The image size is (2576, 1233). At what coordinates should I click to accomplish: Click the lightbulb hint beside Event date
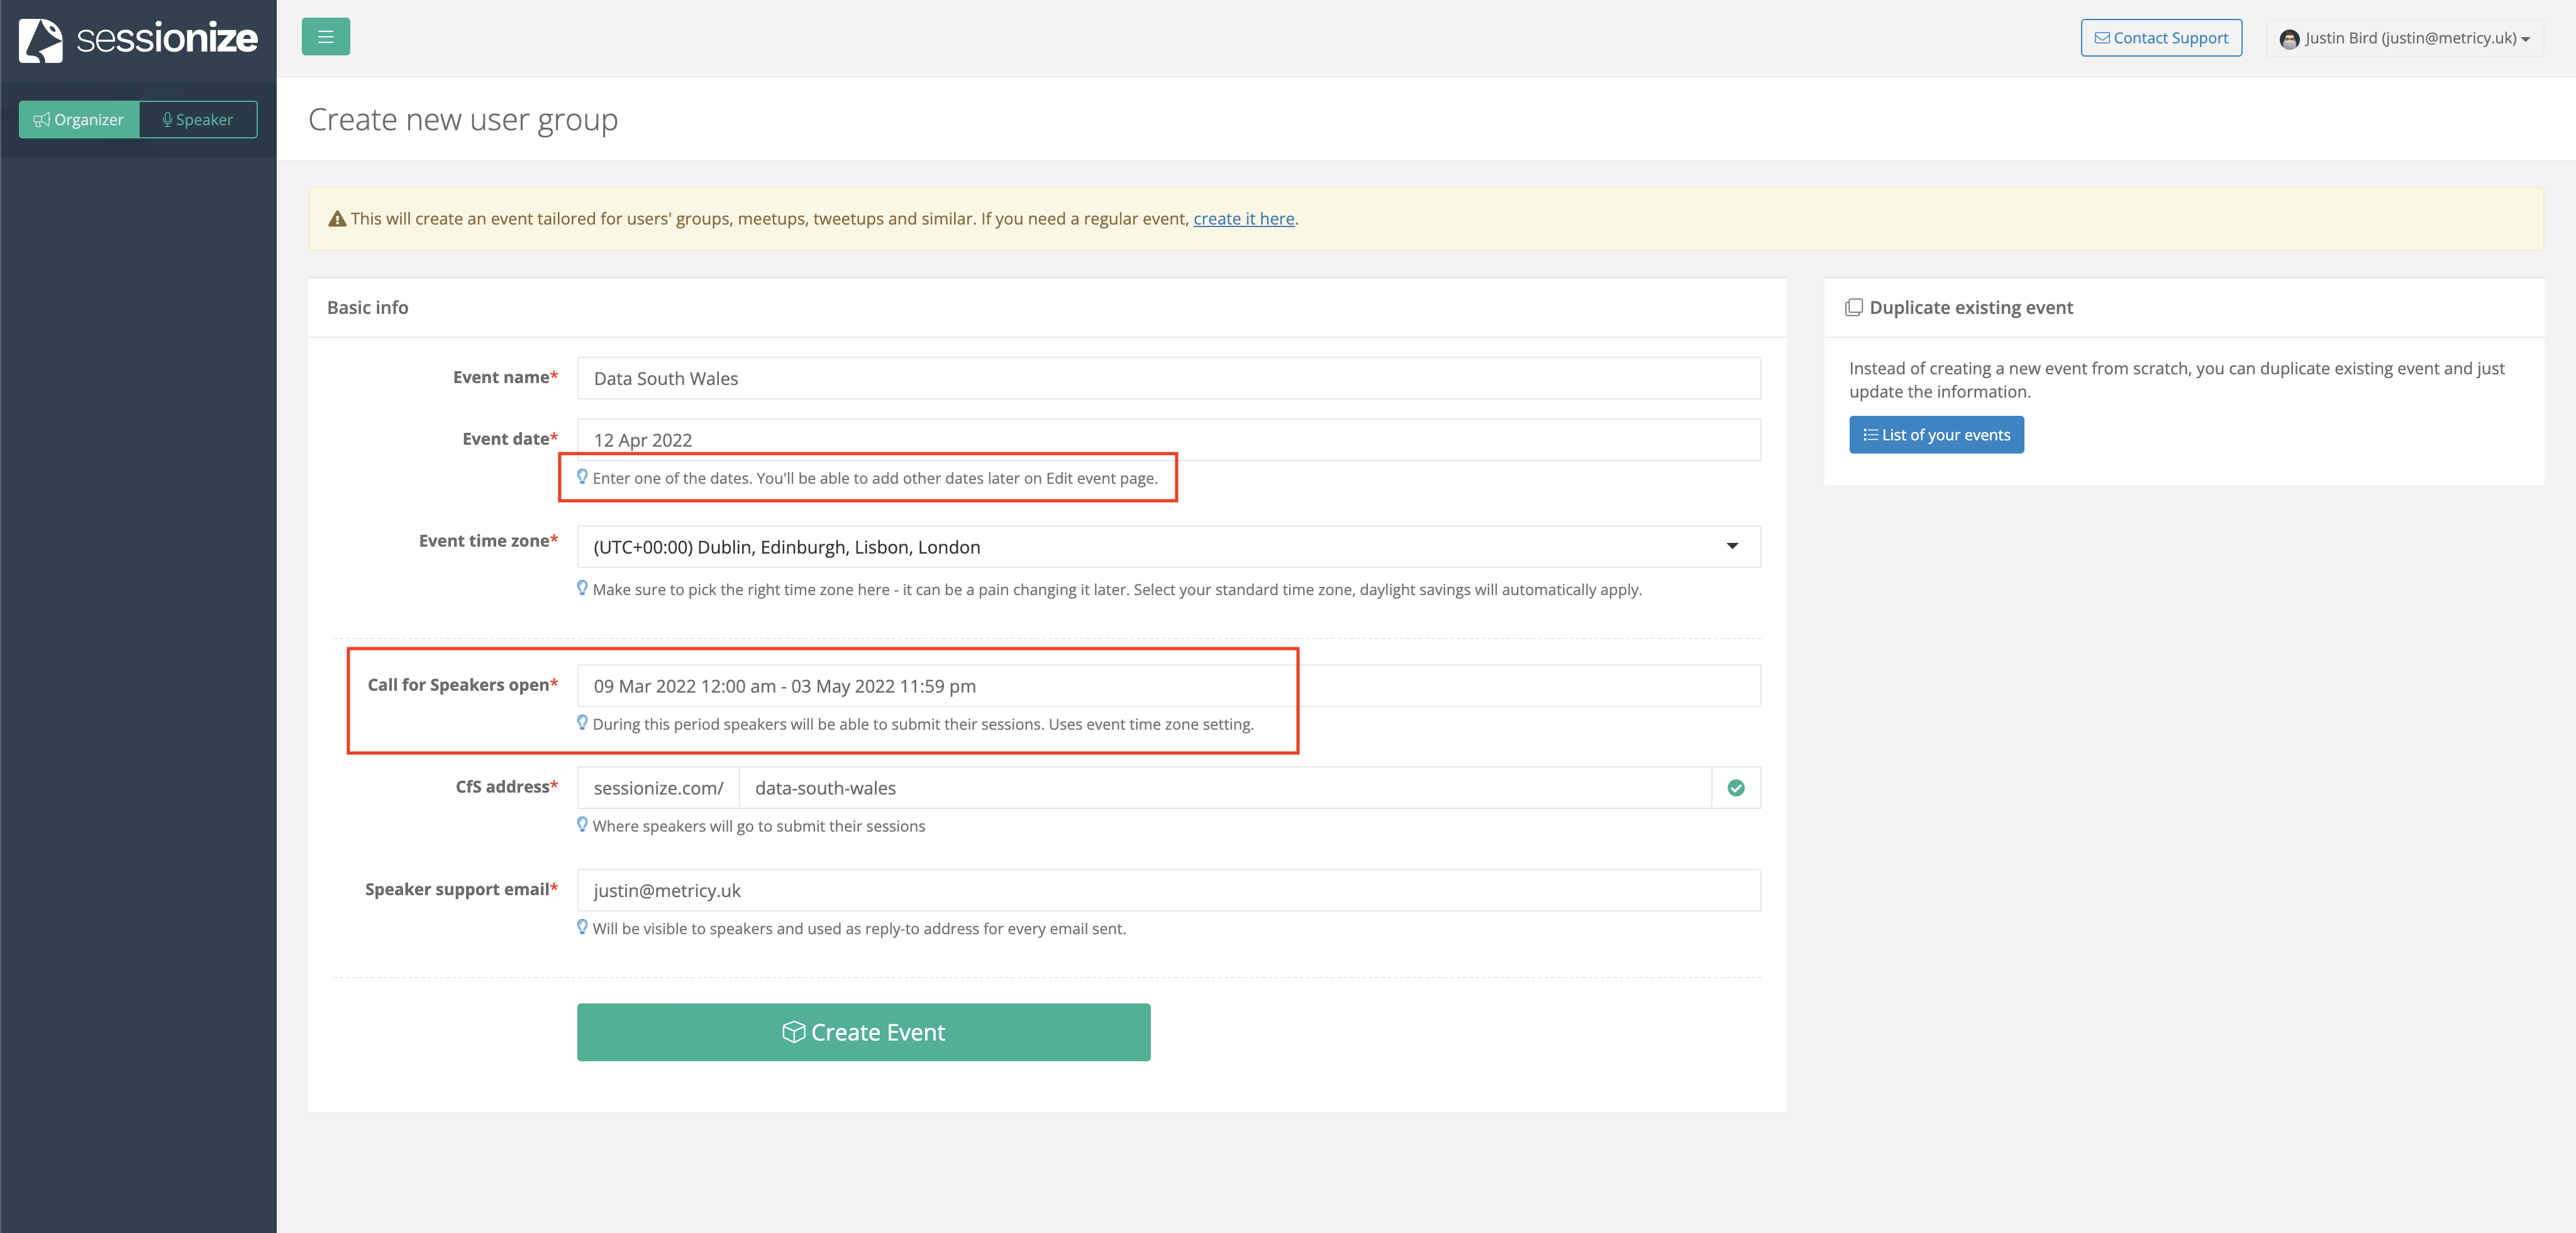pyautogui.click(x=583, y=477)
